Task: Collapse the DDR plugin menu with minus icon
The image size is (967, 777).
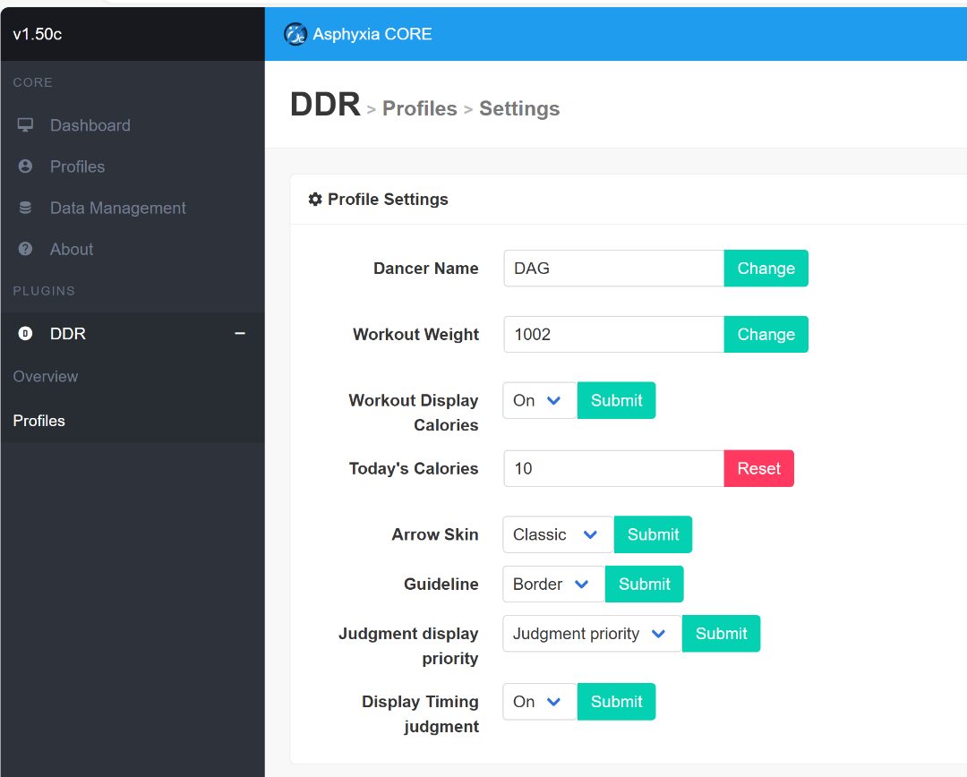Action: [240, 333]
